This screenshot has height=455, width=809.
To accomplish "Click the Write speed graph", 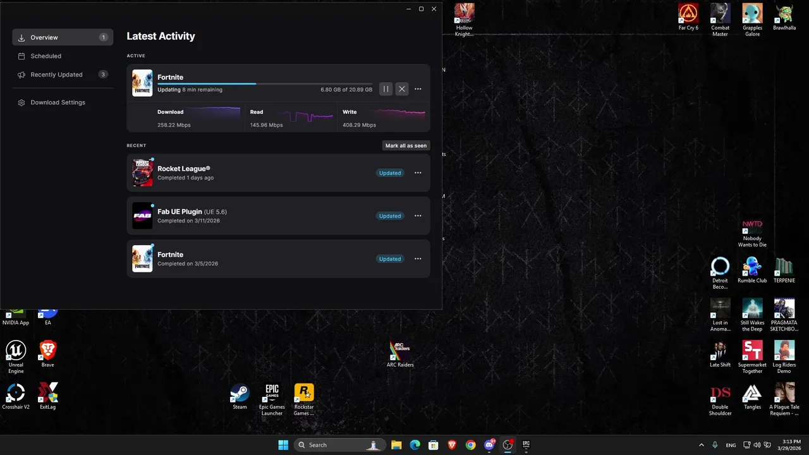I will (x=398, y=114).
